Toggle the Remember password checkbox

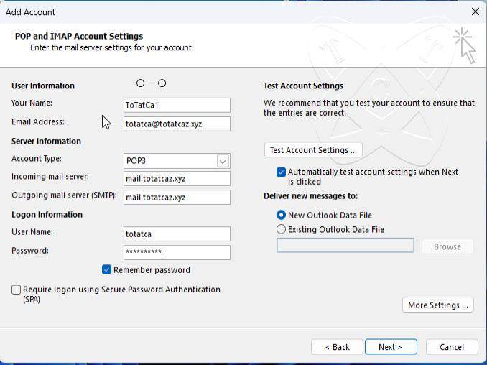click(106, 269)
